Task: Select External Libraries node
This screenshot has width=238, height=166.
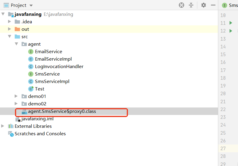Action: (33, 126)
